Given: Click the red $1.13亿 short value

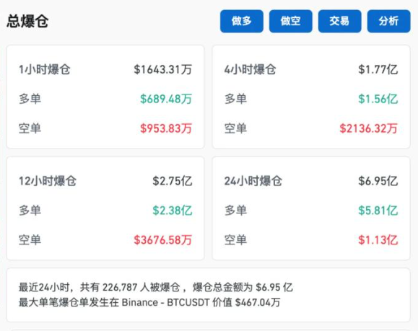Looking at the screenshot, I should coord(378,240).
